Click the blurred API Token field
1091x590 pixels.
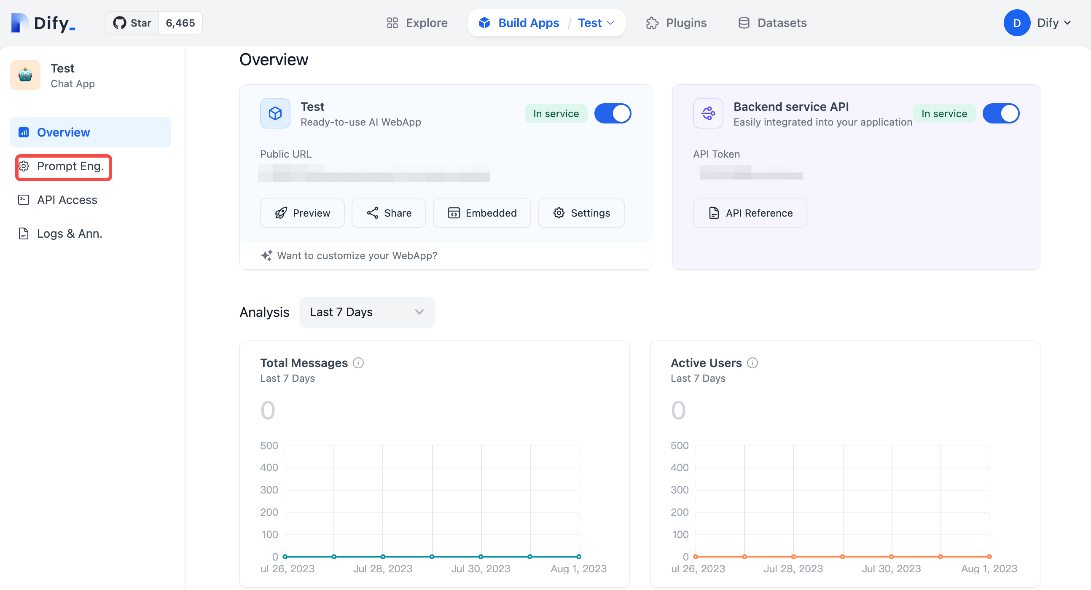pyautogui.click(x=750, y=173)
